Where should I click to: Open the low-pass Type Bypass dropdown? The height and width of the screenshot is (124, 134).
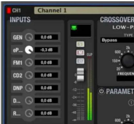[117, 40]
